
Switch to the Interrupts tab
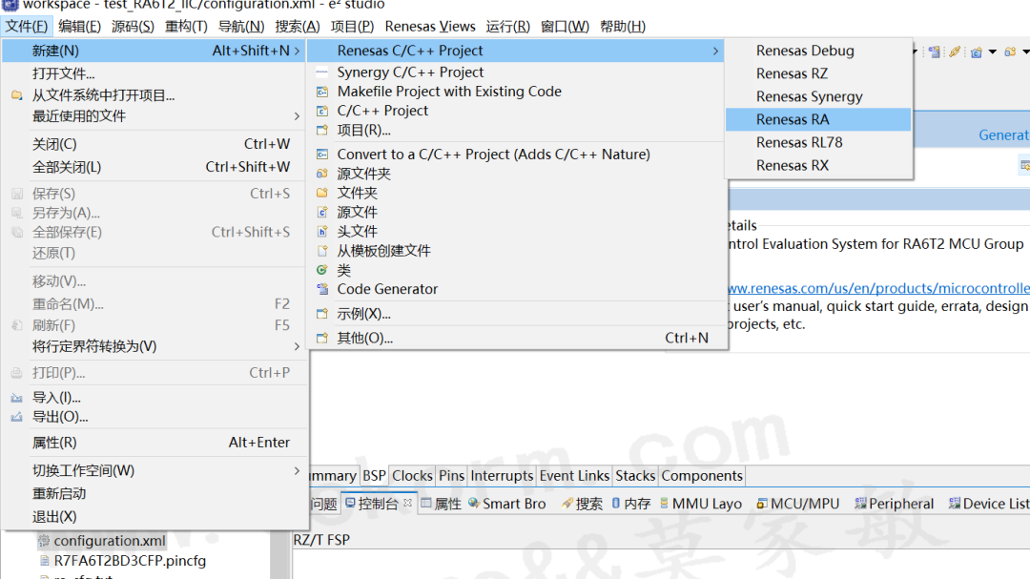(x=502, y=476)
